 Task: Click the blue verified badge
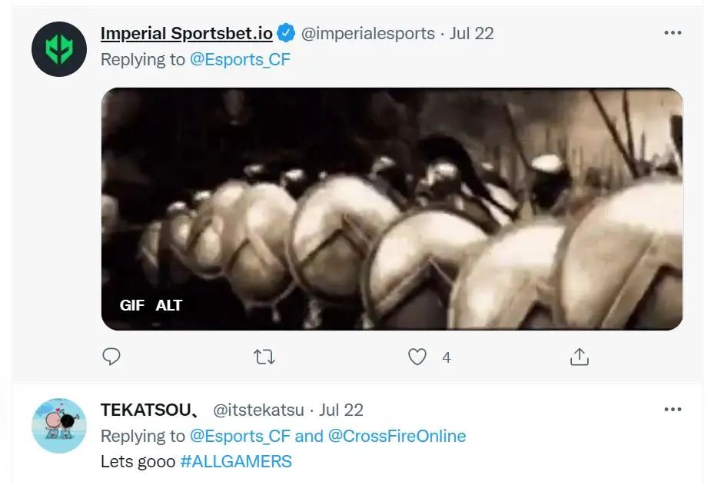click(x=286, y=33)
